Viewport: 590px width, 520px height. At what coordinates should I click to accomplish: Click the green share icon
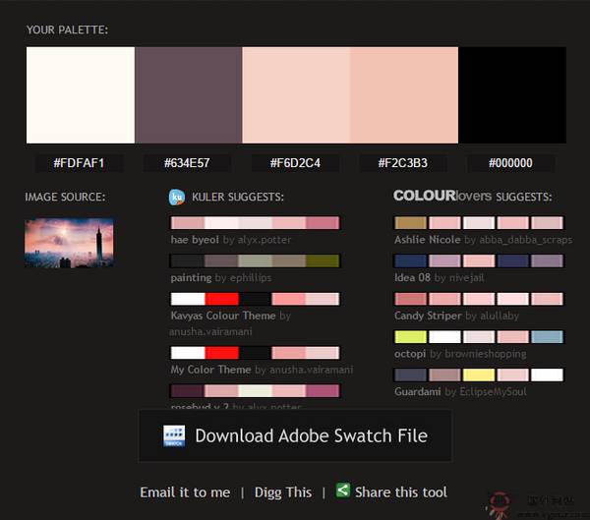(x=343, y=491)
